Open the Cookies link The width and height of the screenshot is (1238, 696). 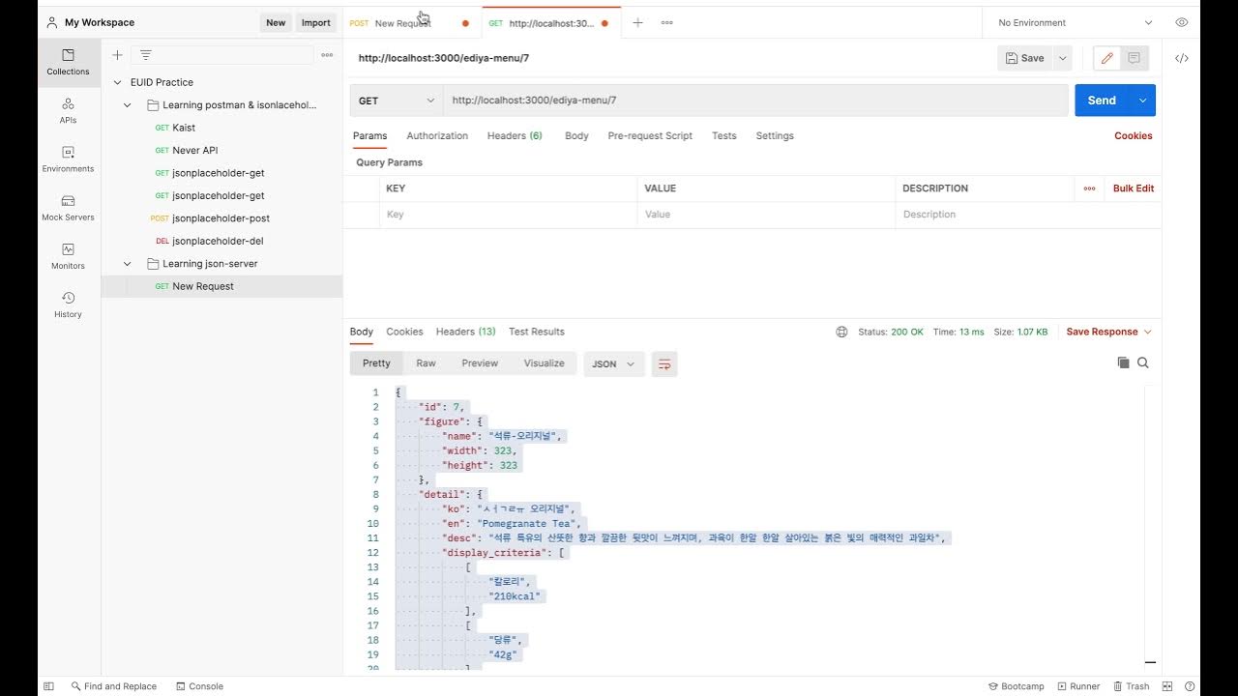click(x=1133, y=136)
